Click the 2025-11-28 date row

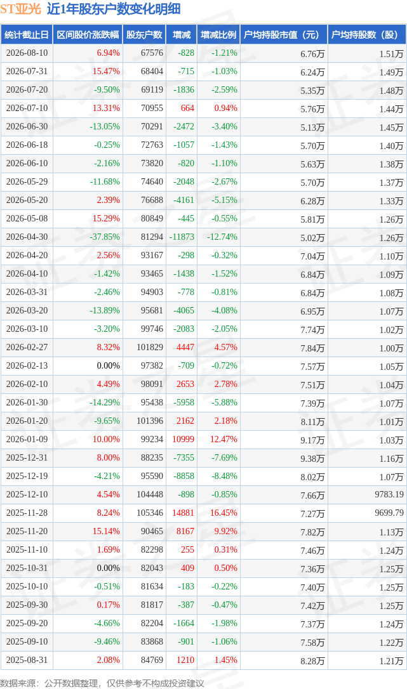point(203,513)
